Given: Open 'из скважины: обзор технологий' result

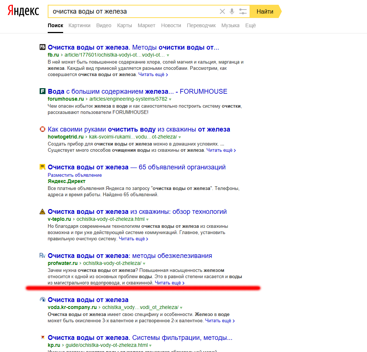Looking at the screenshot, I should tap(137, 212).
